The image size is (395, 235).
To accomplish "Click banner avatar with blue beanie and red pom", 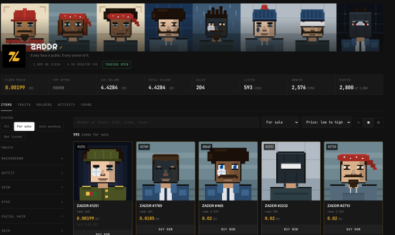I will click(x=265, y=27).
